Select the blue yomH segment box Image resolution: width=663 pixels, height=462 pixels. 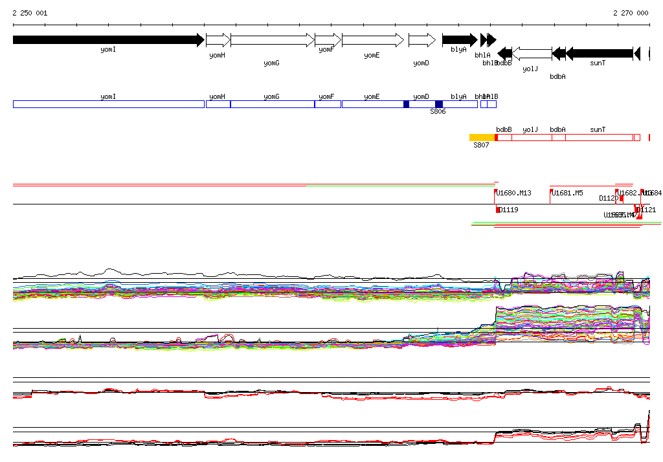coord(218,104)
